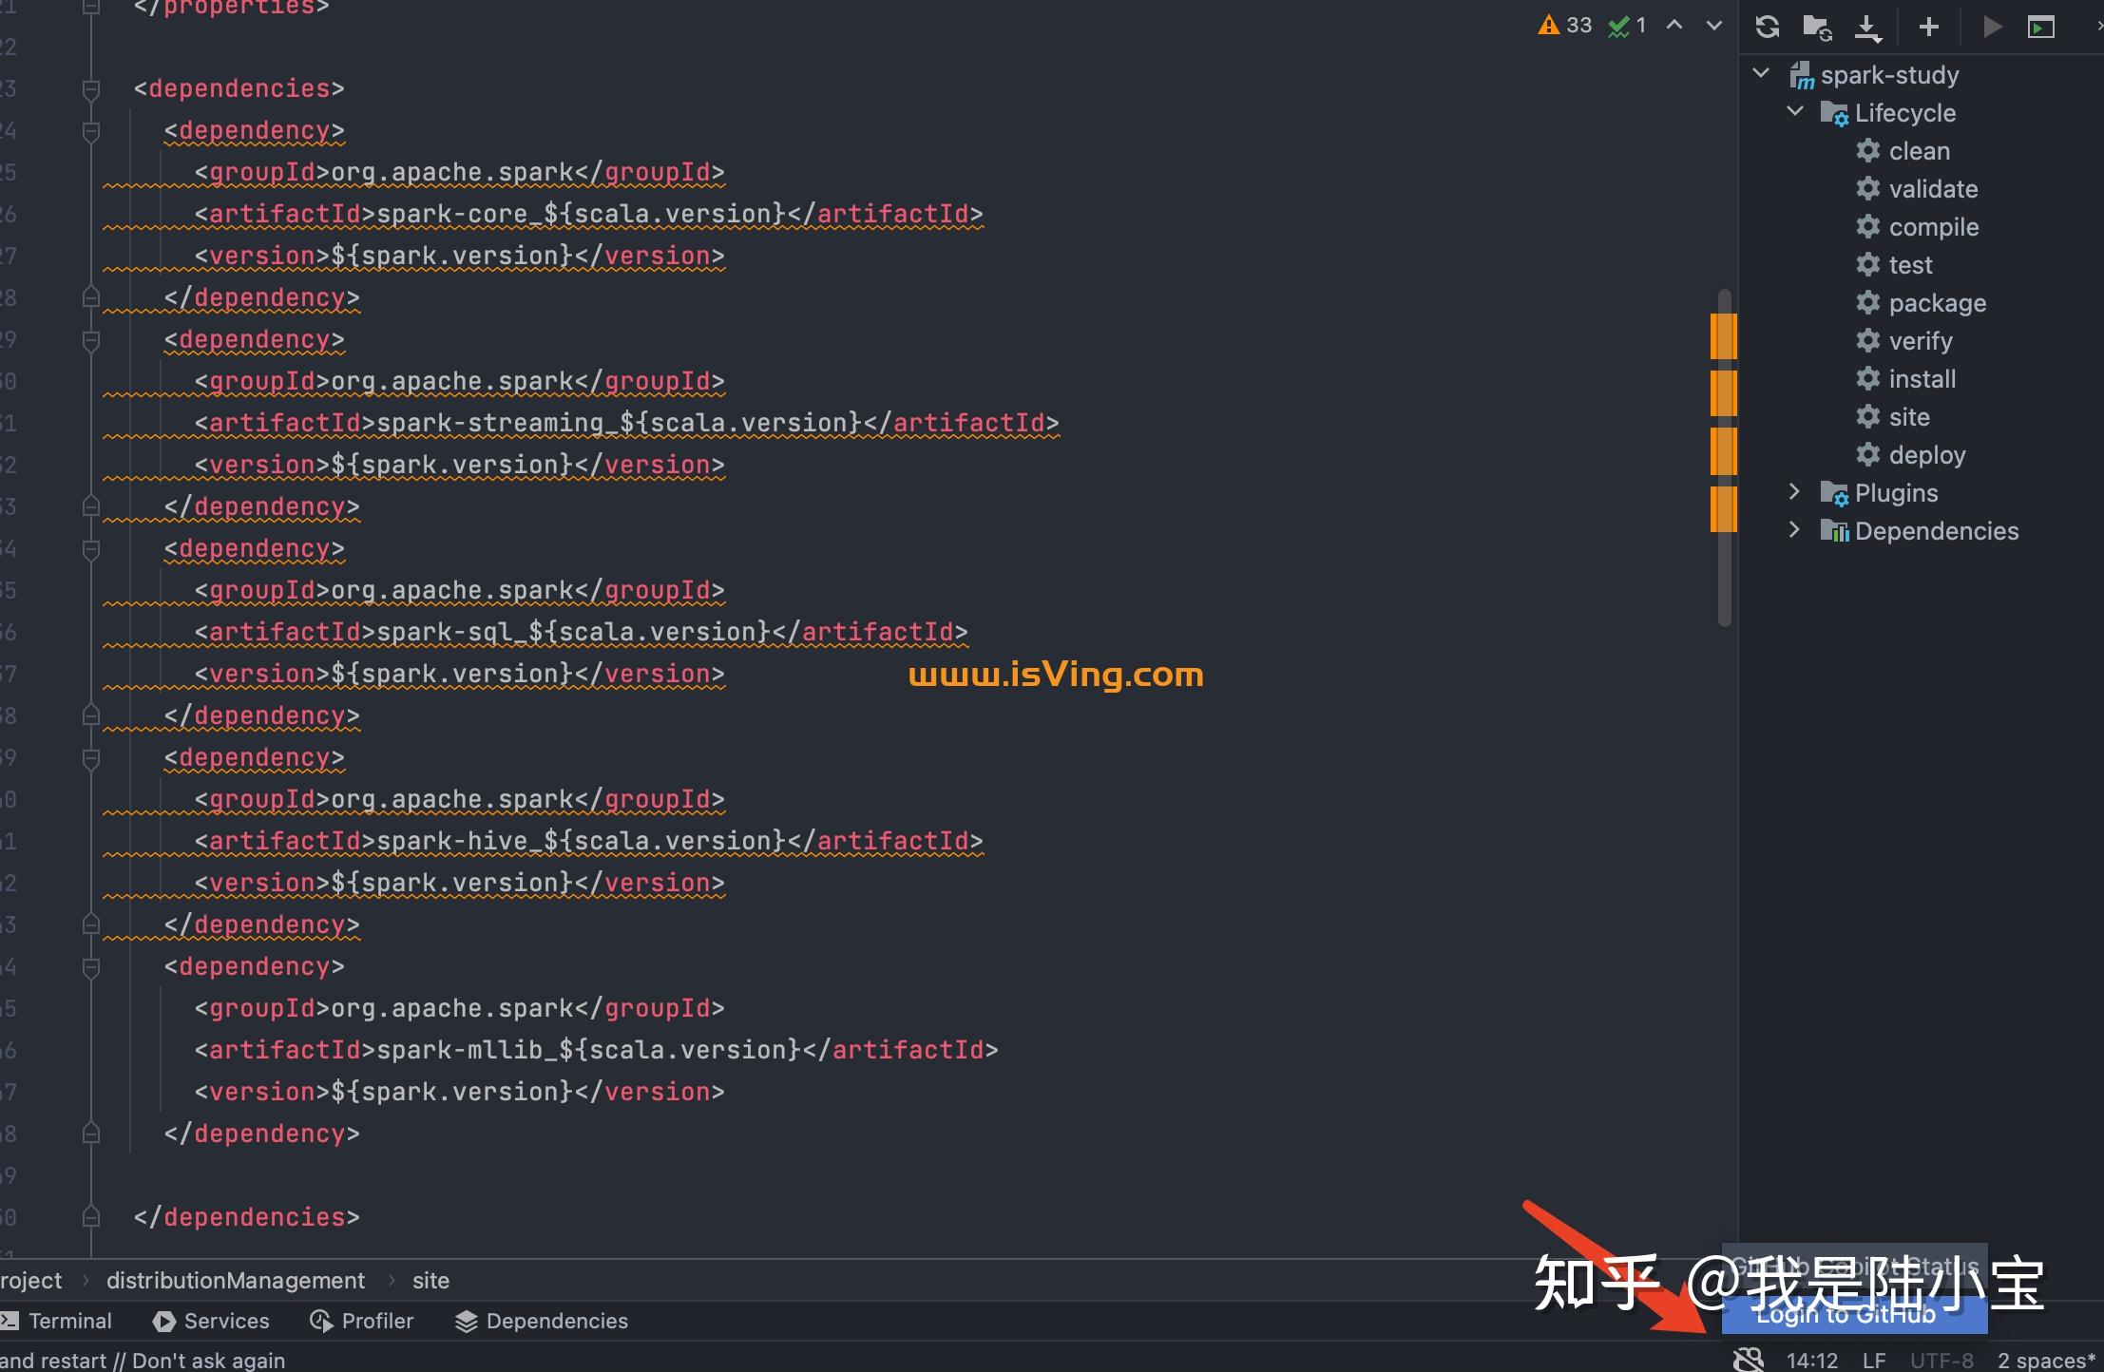Screen dimensions: 2104x1372
Task: Open the Terminal tool window
Action: (x=69, y=1321)
